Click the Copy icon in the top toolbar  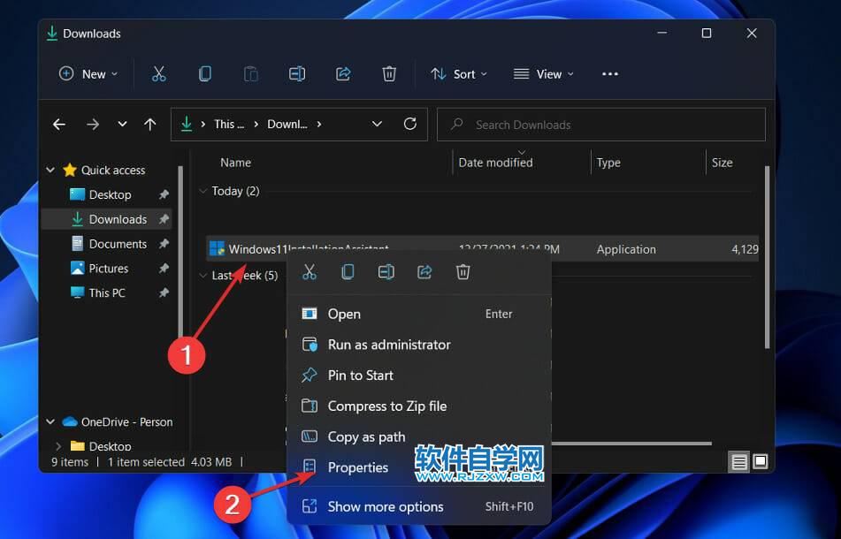[x=205, y=74]
